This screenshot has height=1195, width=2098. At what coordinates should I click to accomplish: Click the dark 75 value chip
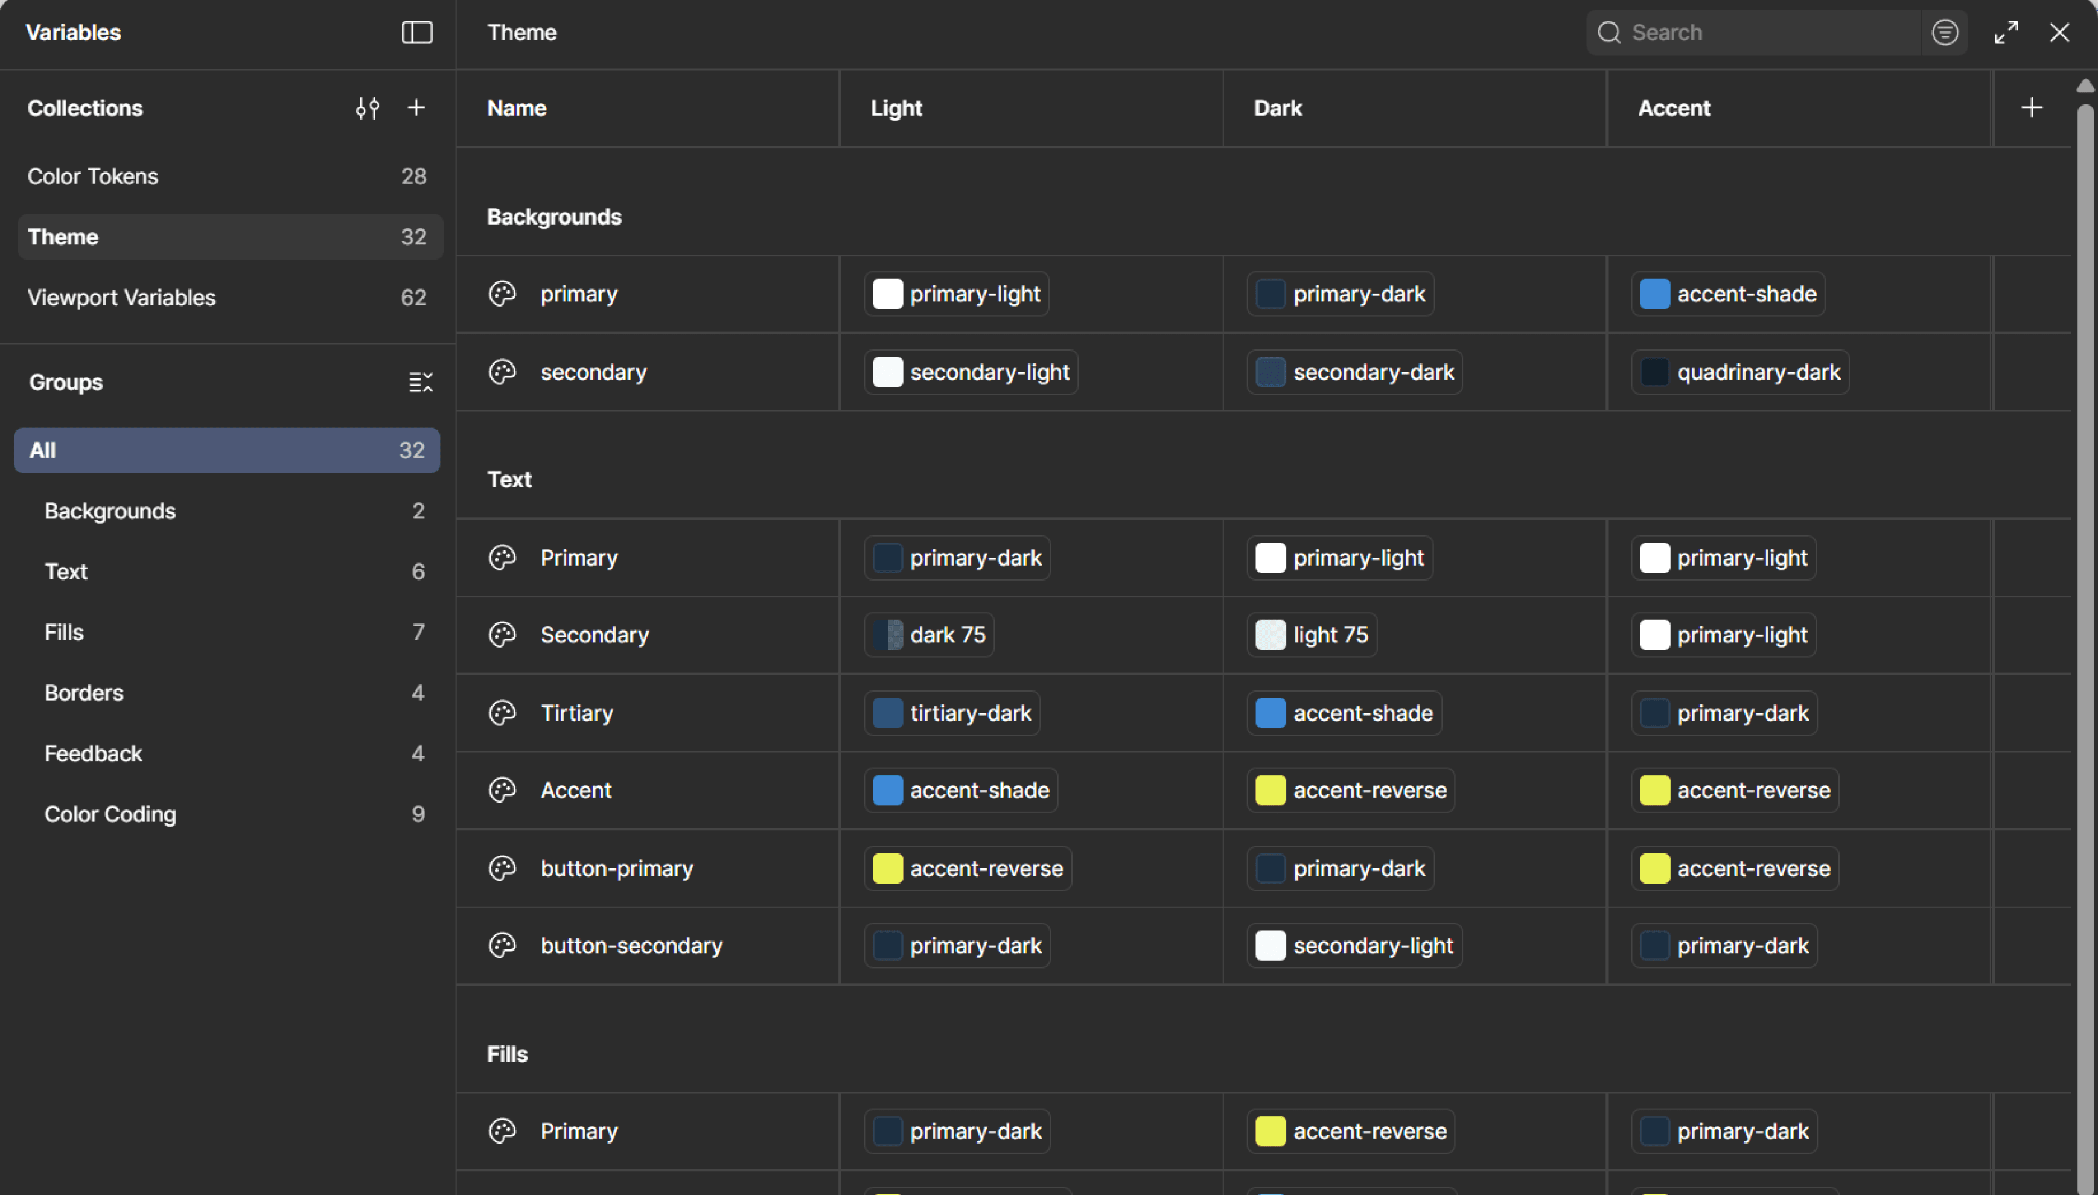(x=928, y=634)
